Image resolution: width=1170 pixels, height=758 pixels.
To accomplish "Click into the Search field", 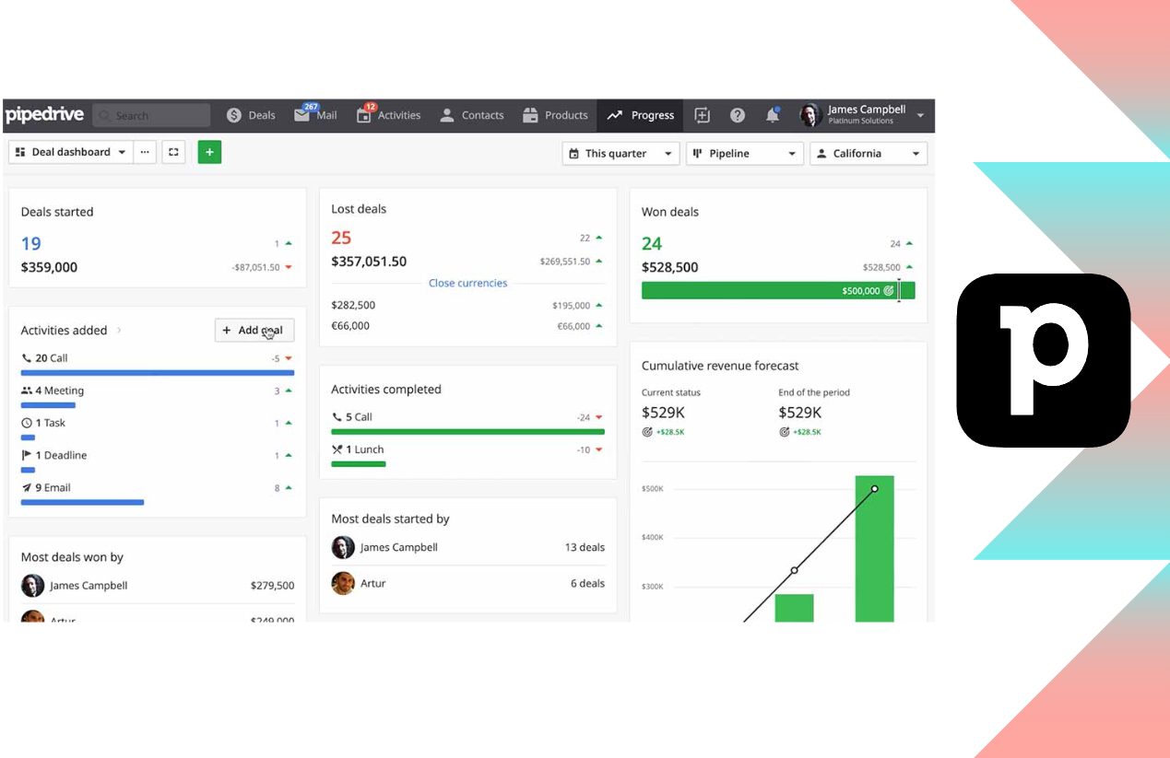I will (151, 115).
